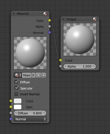
Task: Click the Normal input socket at bottom
Action: click(11, 119)
